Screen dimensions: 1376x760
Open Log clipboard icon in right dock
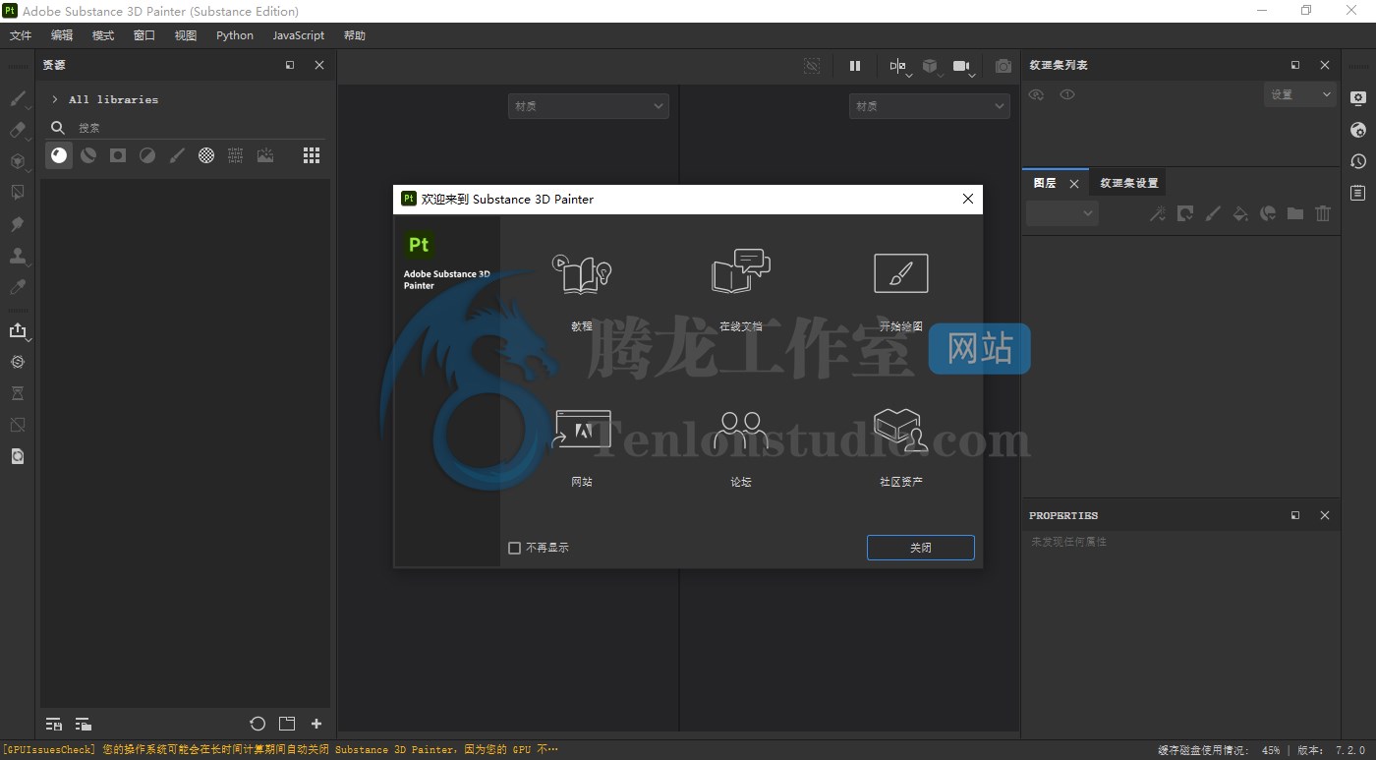coord(1358,193)
